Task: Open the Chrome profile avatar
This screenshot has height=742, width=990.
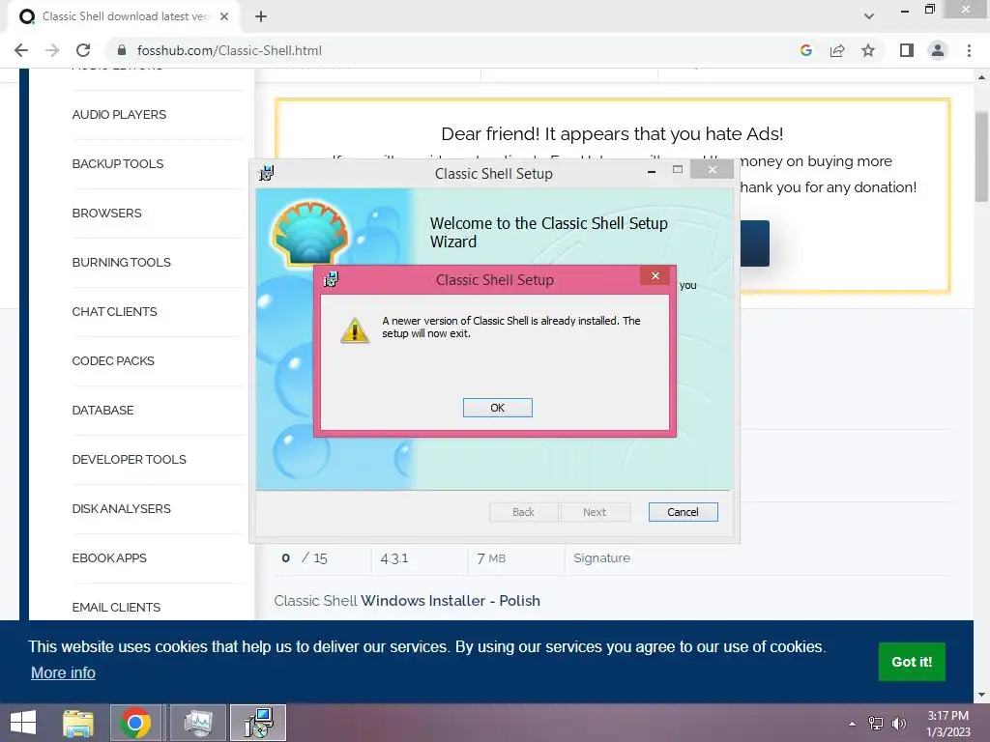Action: tap(938, 50)
